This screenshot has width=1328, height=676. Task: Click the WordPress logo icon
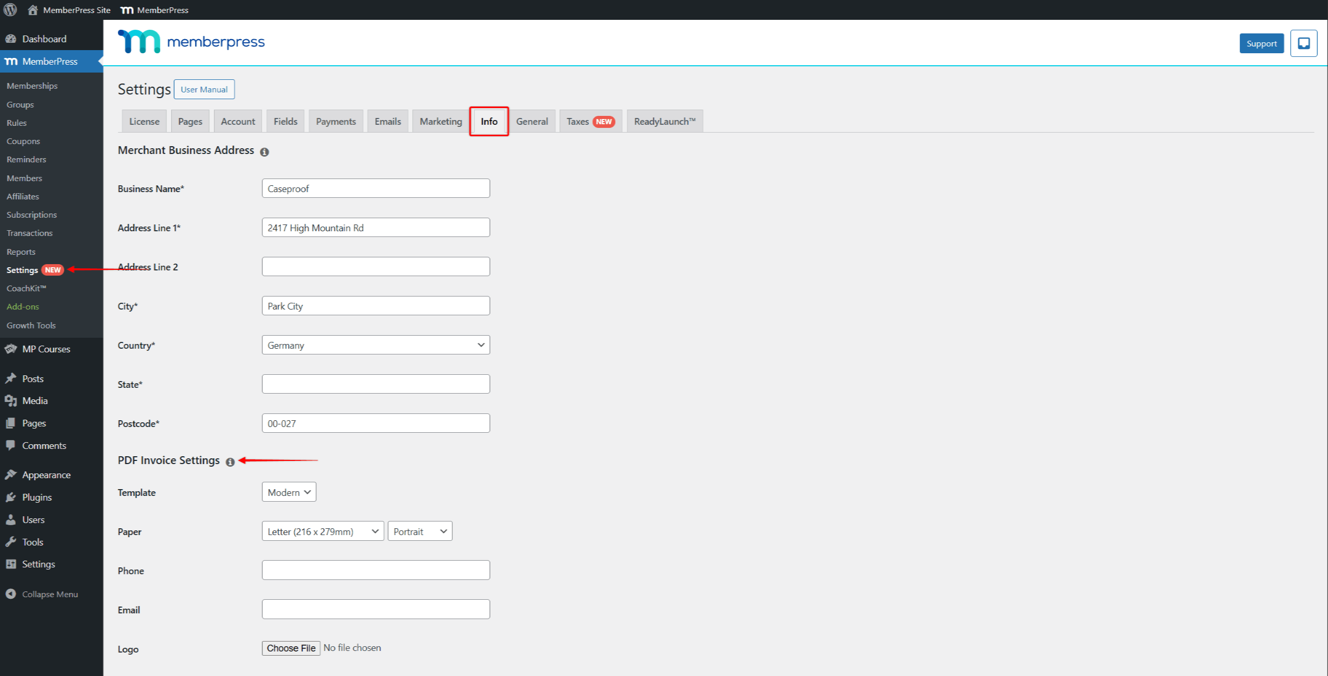click(10, 10)
